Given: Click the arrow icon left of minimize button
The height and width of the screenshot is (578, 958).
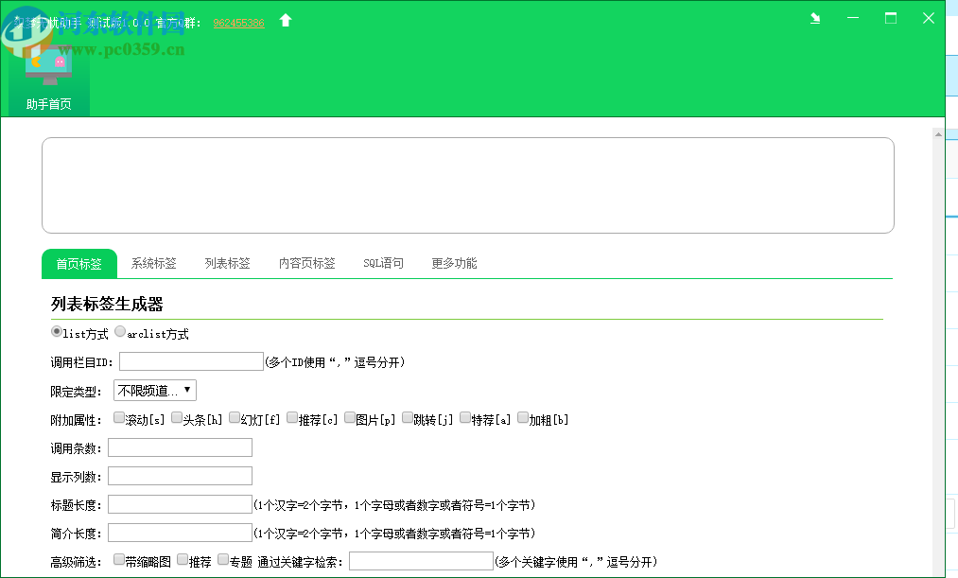Looking at the screenshot, I should 814,18.
